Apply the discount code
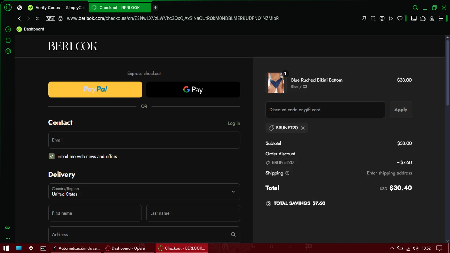Screen dimensions: 450x253 tap(401, 110)
